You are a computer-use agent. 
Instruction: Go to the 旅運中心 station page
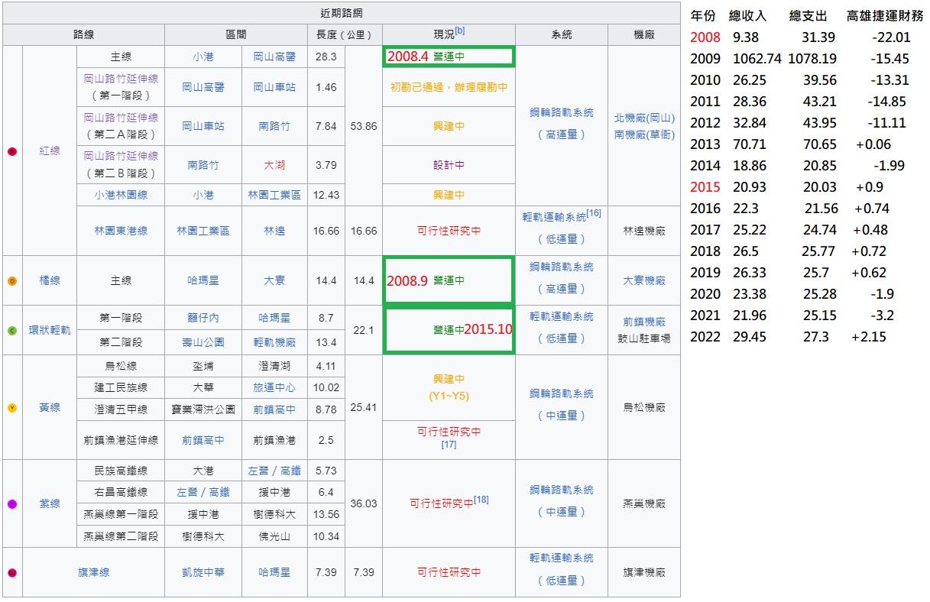274,388
